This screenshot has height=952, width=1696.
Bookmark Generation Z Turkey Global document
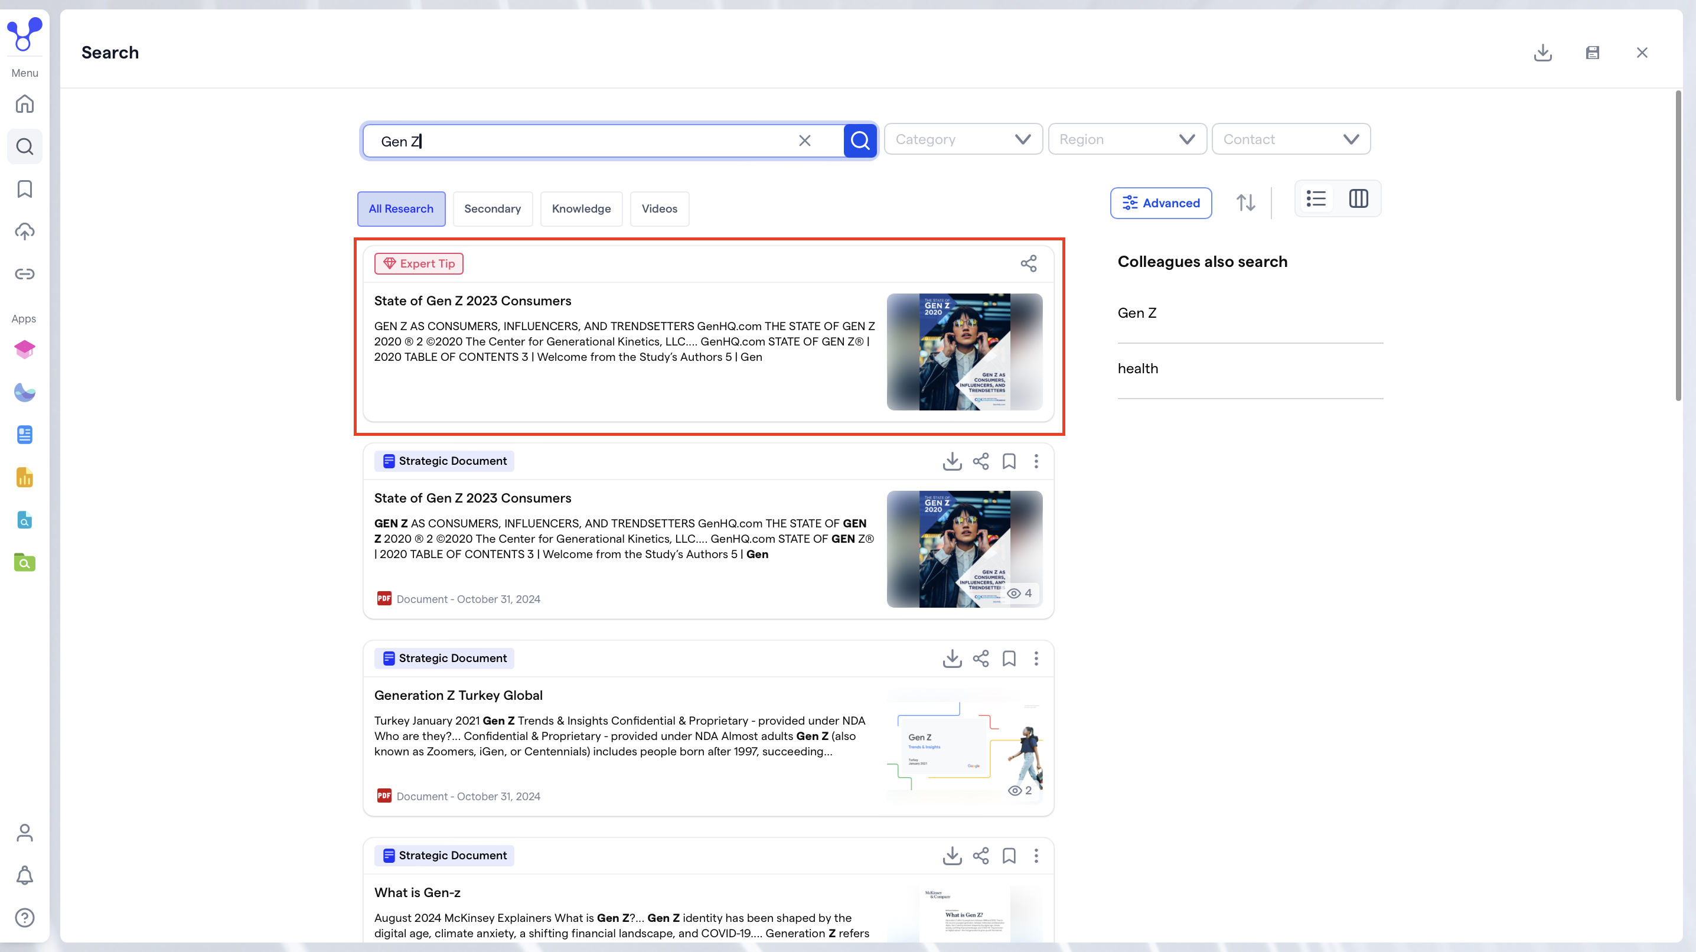pos(1009,658)
